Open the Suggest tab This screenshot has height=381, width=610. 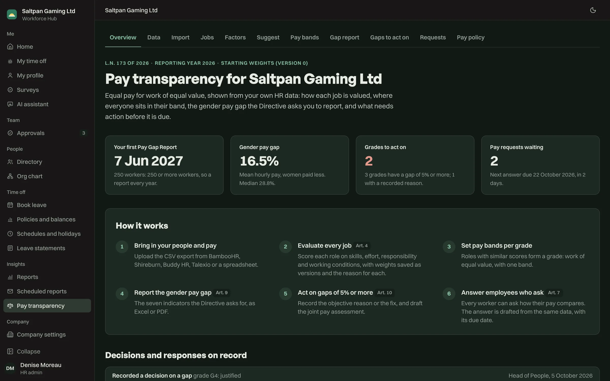pos(268,37)
